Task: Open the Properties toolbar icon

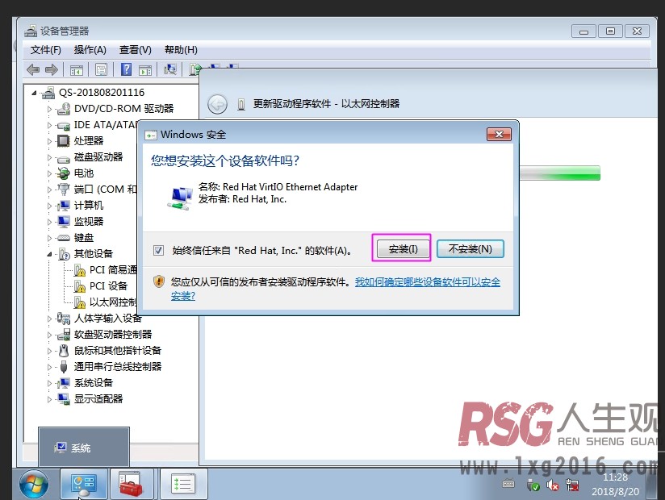Action: [x=101, y=69]
